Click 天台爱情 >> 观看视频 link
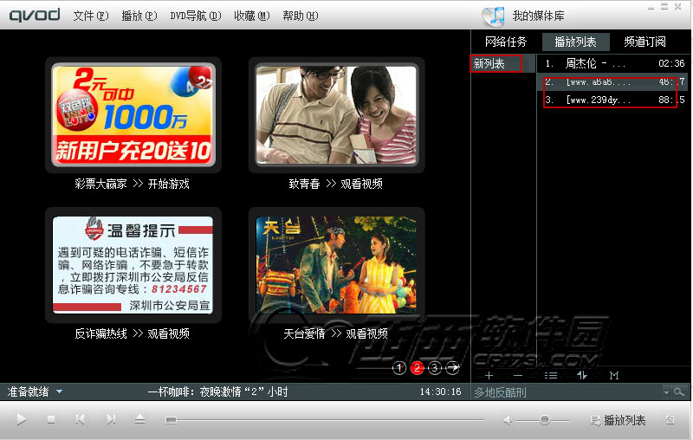The height and width of the screenshot is (440, 693). click(x=335, y=333)
